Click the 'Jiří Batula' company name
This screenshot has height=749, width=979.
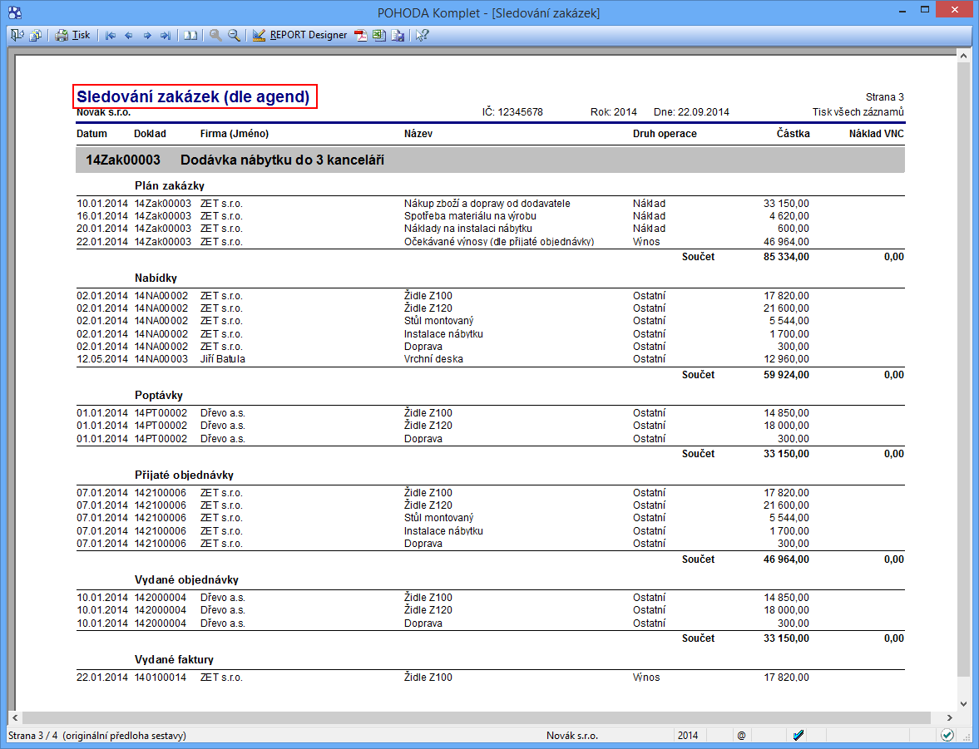pyautogui.click(x=222, y=359)
